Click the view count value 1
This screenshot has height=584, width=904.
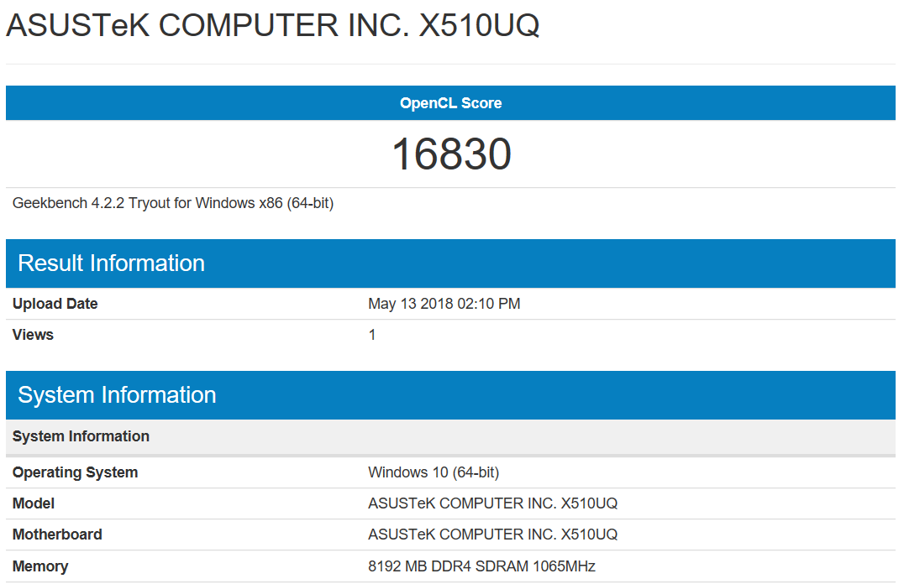pos(372,335)
